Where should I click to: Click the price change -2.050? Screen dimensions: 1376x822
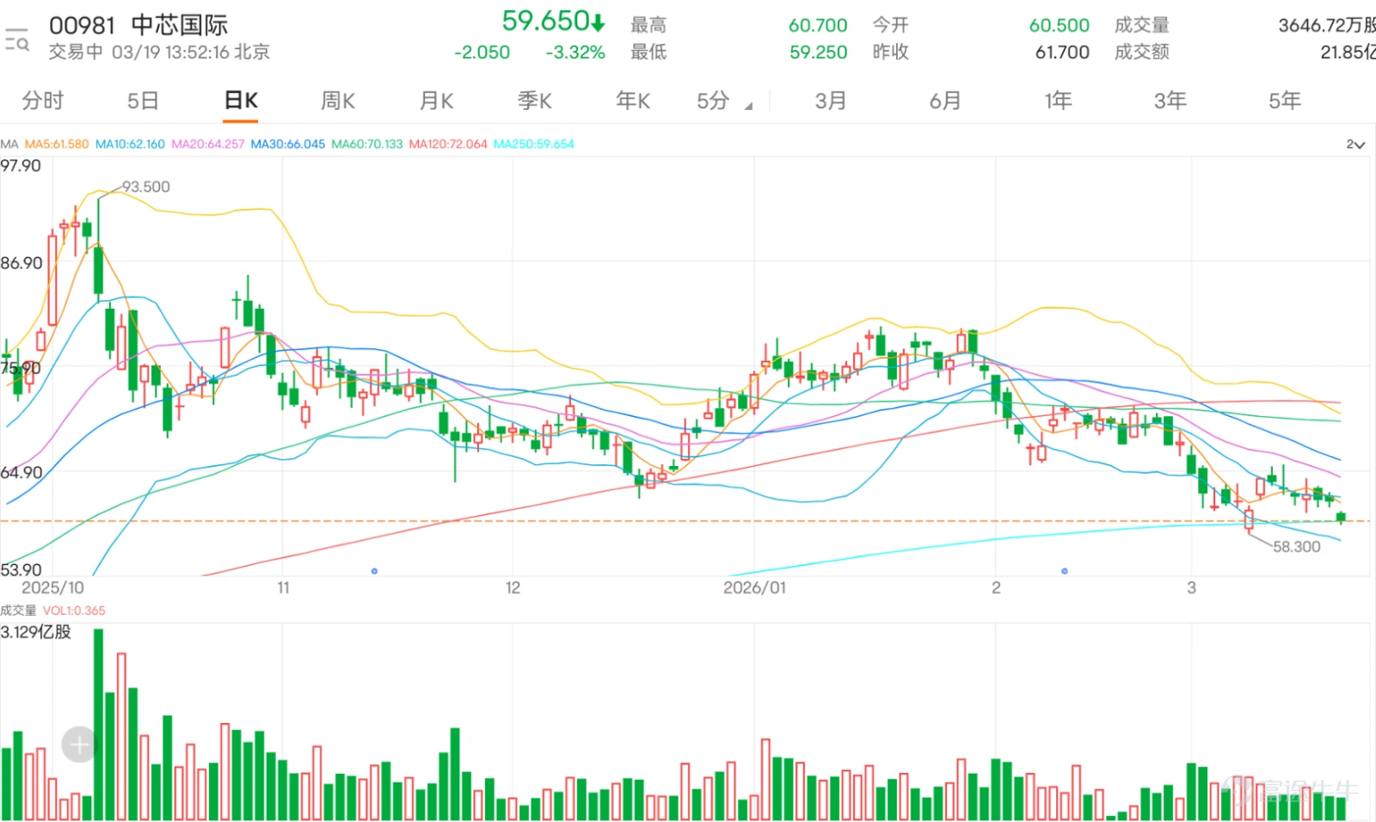click(482, 52)
